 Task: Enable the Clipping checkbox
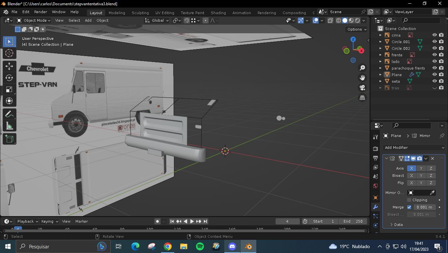(x=409, y=200)
